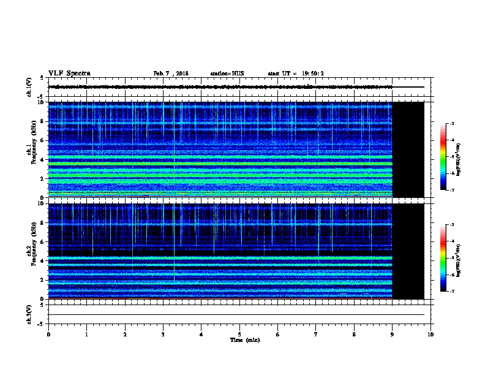485x375 pixels.
Task: Click the "2" kHz tick on ch.2 frequency axis
Action: (42, 280)
